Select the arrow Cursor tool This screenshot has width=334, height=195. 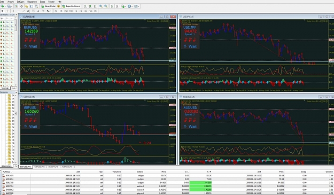tap(2, 11)
